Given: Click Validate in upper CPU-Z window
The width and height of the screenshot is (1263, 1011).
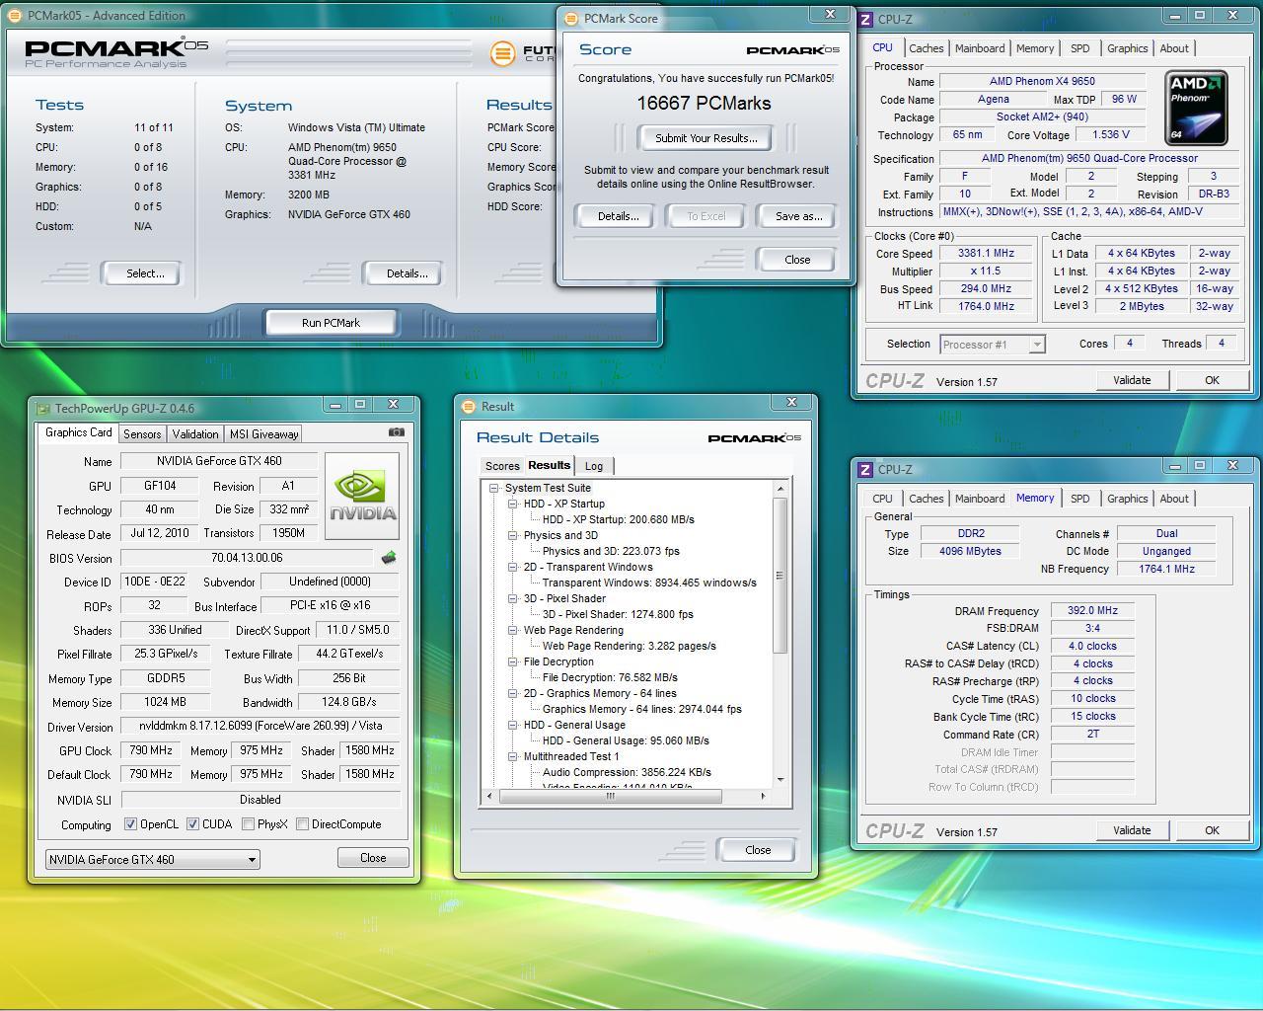Looking at the screenshot, I should (x=1132, y=380).
